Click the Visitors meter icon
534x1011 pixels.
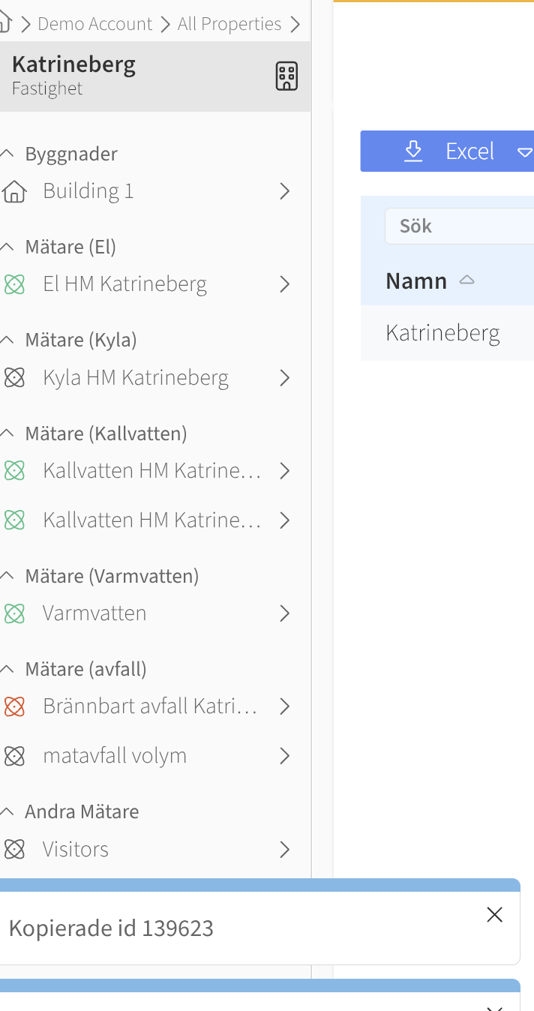point(14,849)
